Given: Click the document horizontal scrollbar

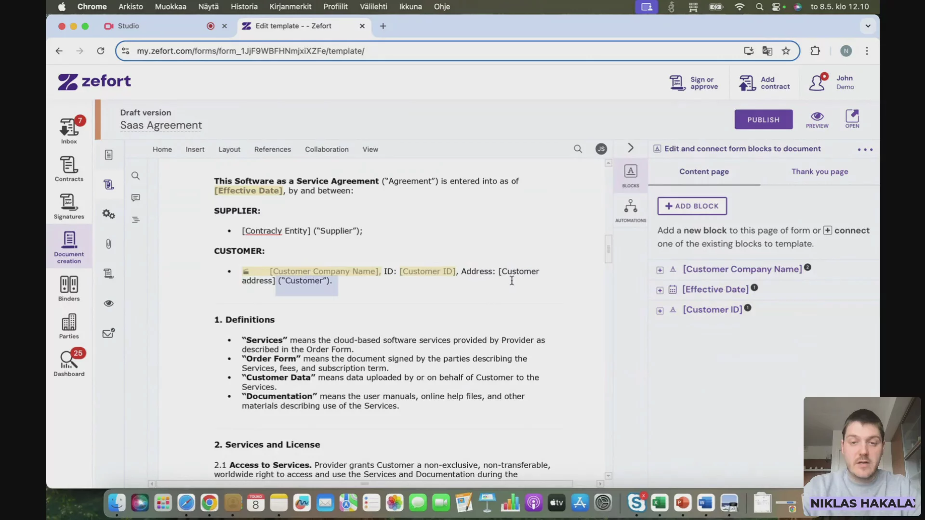Looking at the screenshot, I should [x=365, y=483].
